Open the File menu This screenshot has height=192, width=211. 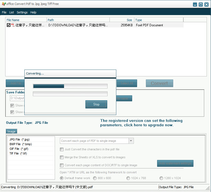pyautogui.click(x=4, y=12)
